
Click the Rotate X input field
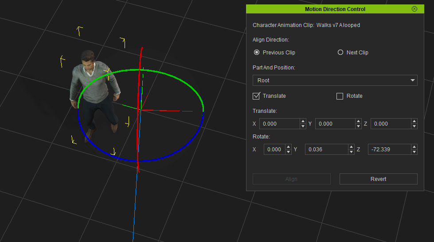click(274, 150)
